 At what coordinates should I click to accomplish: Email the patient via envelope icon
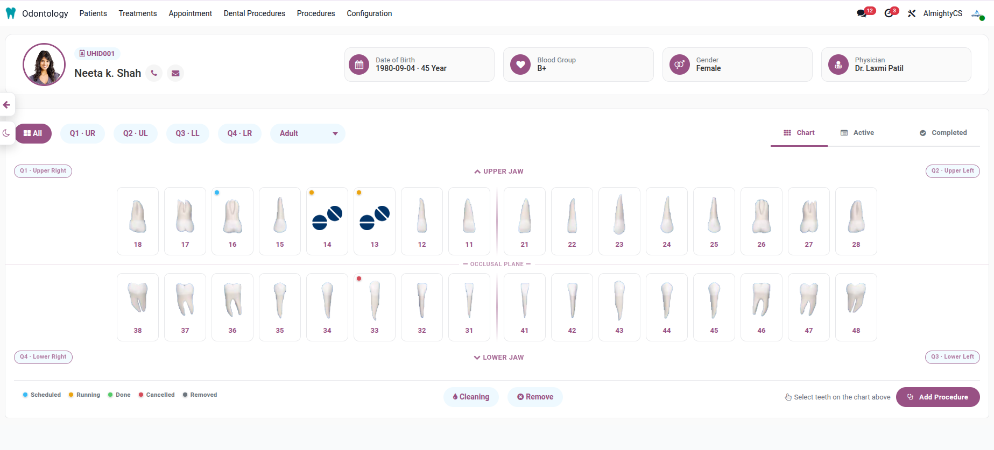click(175, 73)
